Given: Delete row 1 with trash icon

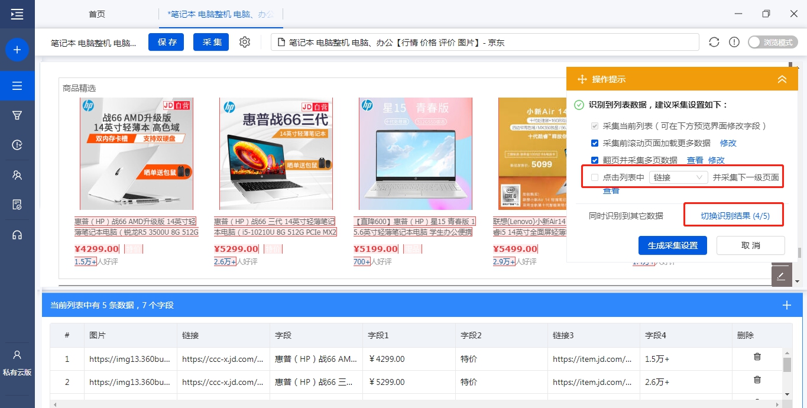Looking at the screenshot, I should tap(757, 357).
